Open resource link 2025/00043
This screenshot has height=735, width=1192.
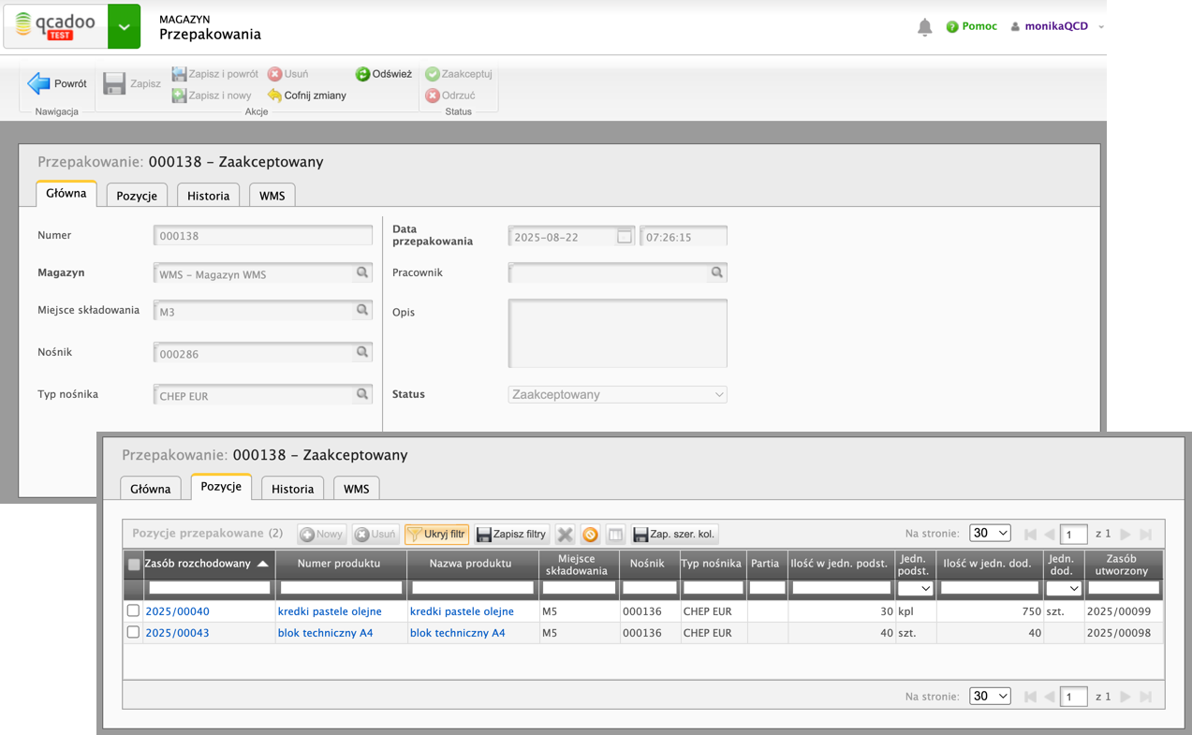tap(177, 633)
